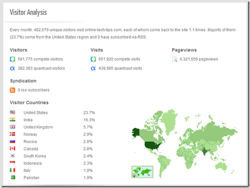
Task: Click the Pakistan country name
Action: click(x=31, y=178)
